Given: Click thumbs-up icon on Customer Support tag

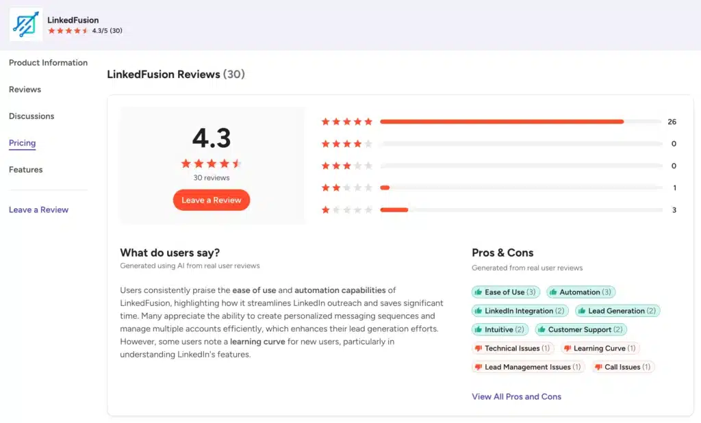Looking at the screenshot, I should [541, 329].
